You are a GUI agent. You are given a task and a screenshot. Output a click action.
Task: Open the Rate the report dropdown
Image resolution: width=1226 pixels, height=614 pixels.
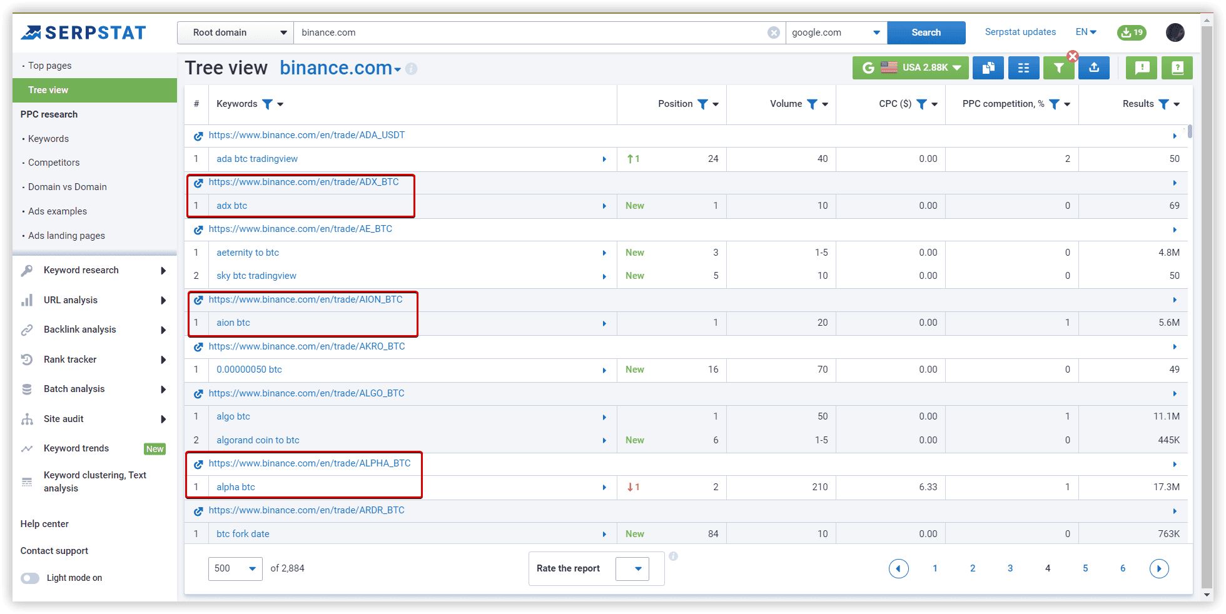click(632, 568)
